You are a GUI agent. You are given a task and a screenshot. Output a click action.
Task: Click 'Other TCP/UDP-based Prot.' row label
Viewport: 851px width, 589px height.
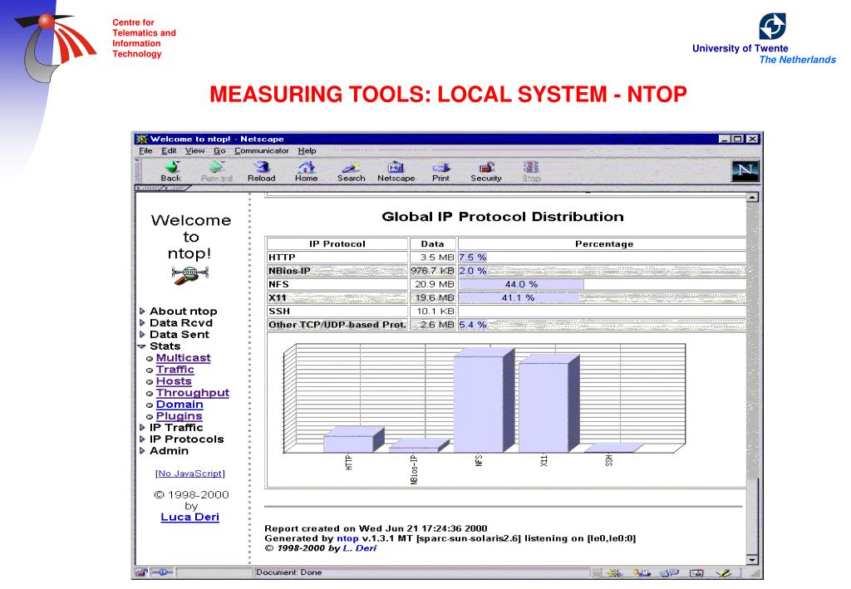pos(337,325)
